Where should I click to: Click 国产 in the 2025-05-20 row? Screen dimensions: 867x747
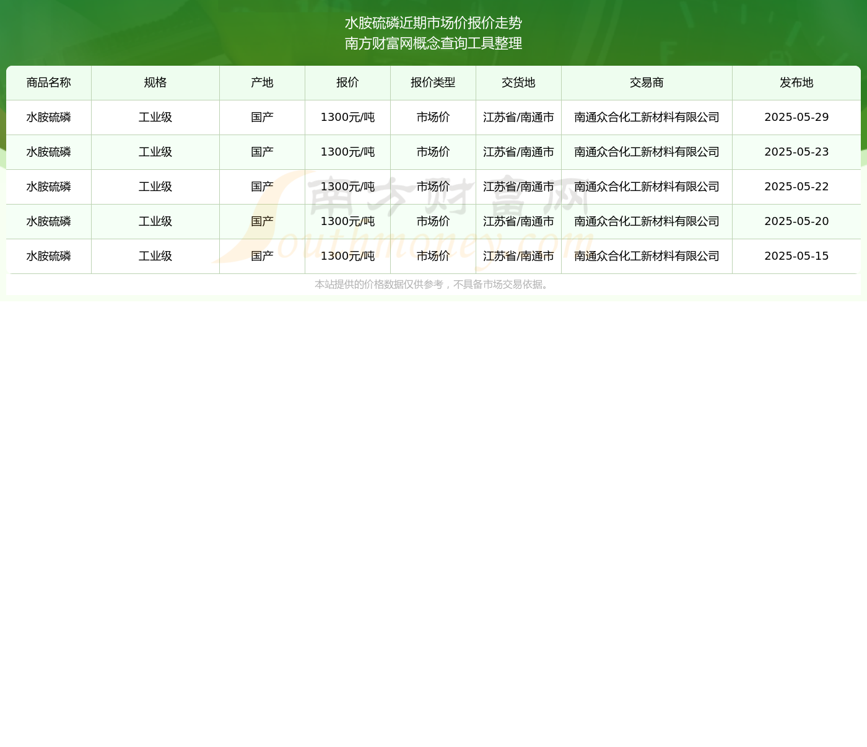pos(262,221)
